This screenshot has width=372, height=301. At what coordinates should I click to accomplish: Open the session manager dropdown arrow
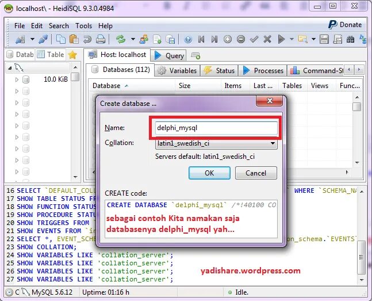tap(32, 39)
